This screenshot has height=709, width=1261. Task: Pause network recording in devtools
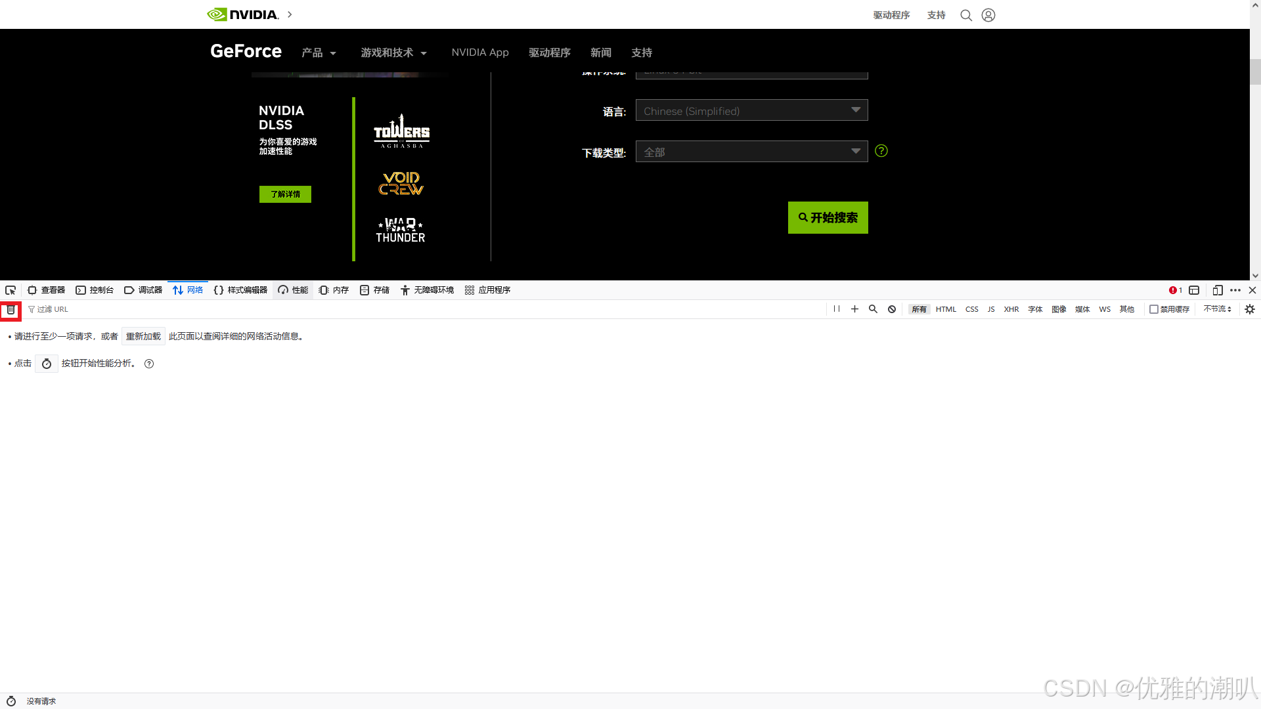point(836,309)
